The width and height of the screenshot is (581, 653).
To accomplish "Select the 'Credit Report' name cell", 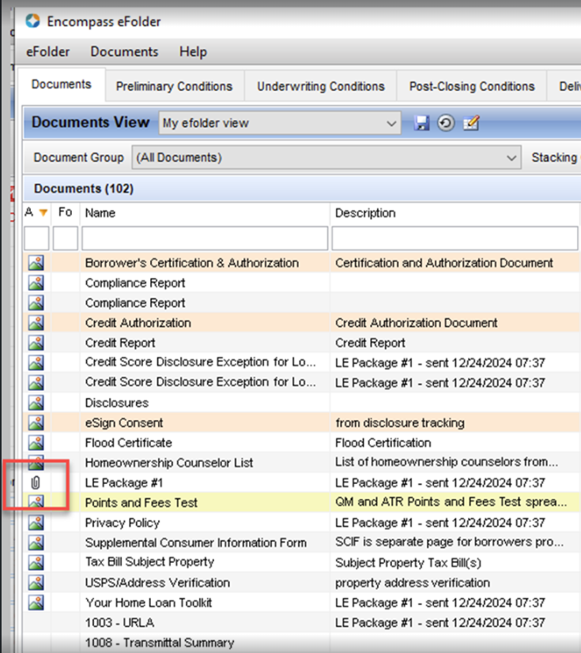I will (x=120, y=343).
